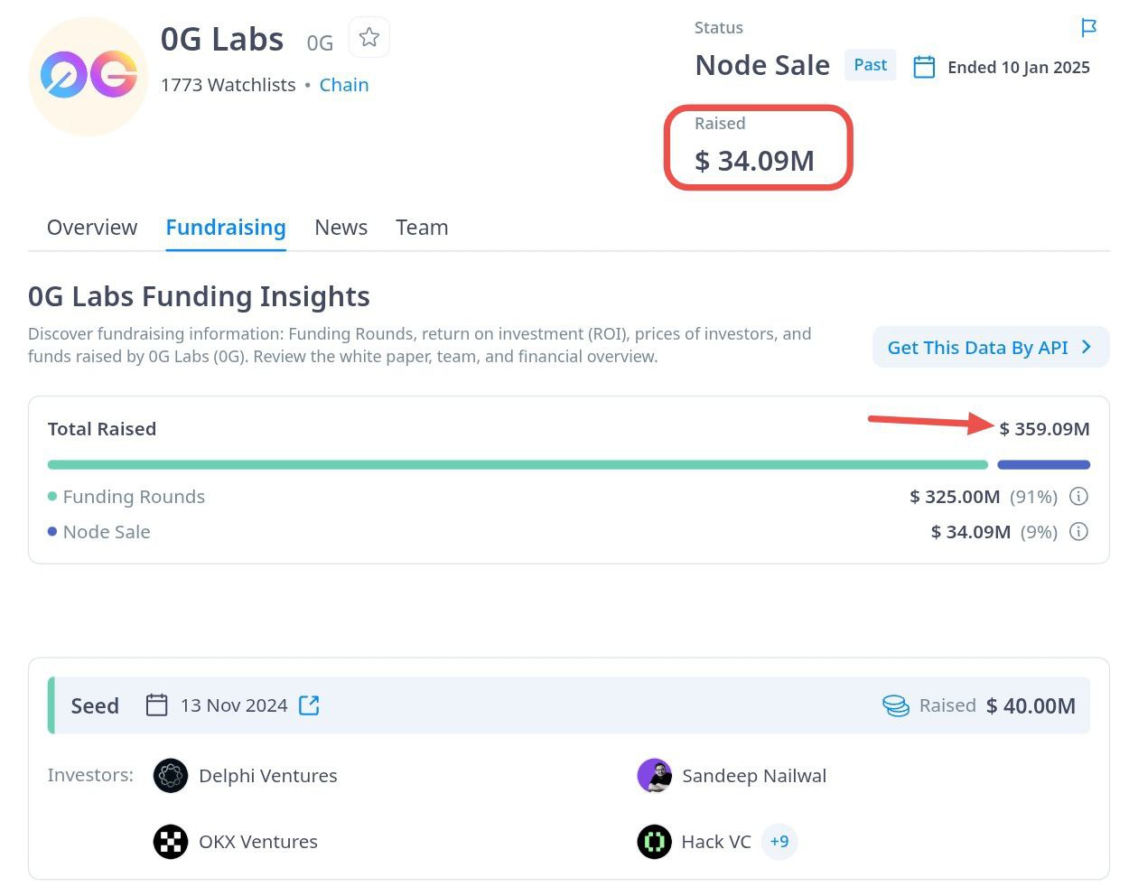This screenshot has width=1138, height=896.
Task: Click the $ 359.09M total value
Action: pyautogui.click(x=1044, y=429)
